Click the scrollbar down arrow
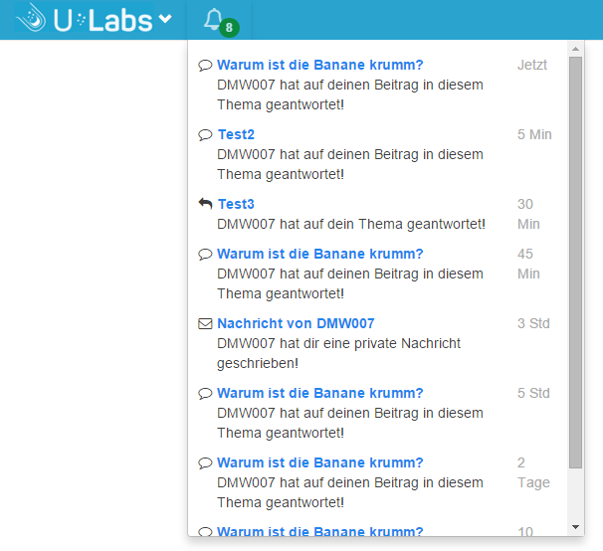This screenshot has width=603, height=551. tap(576, 526)
